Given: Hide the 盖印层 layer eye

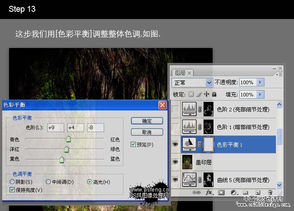Looking at the screenshot, I should (175, 162).
